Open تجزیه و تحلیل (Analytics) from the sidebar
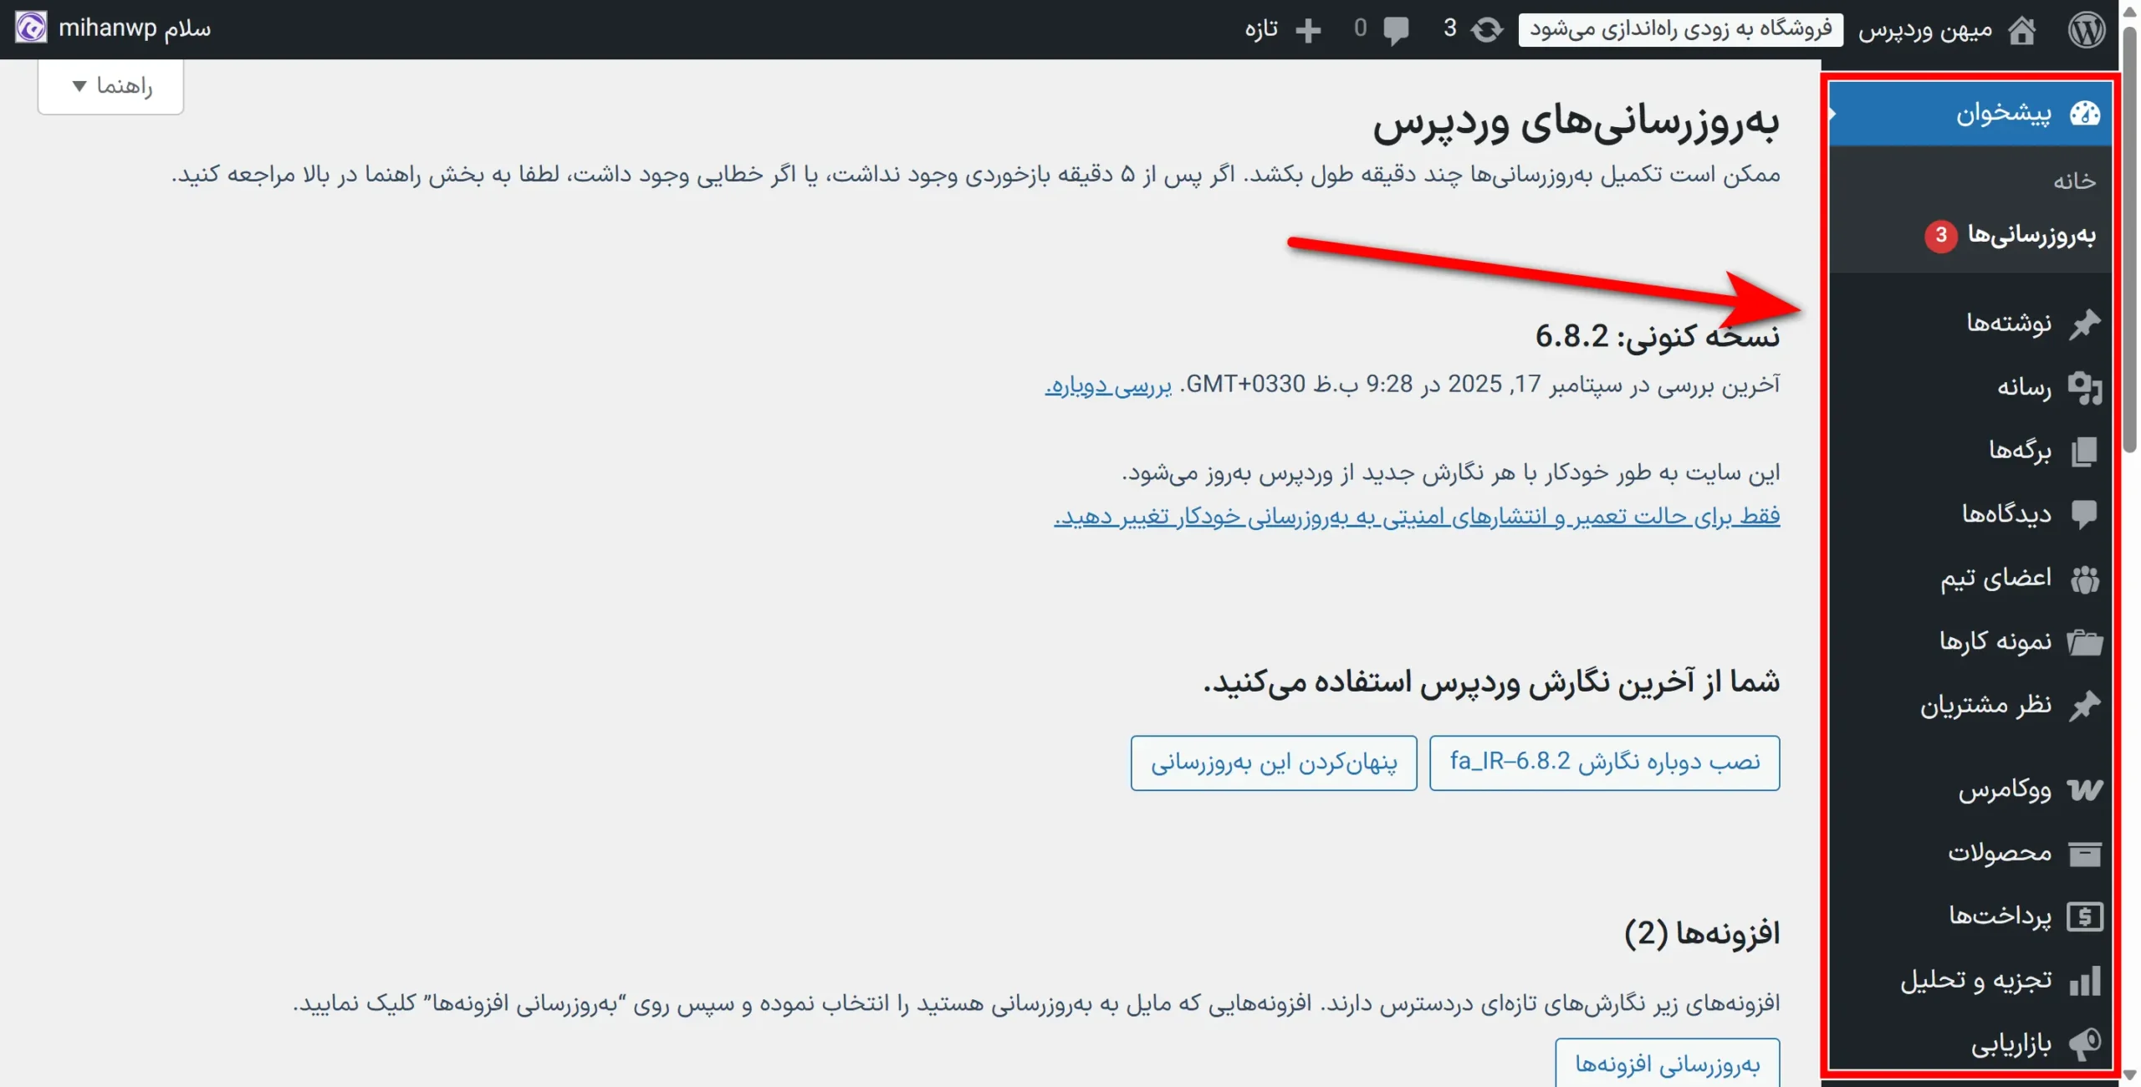2141x1087 pixels. (1975, 980)
